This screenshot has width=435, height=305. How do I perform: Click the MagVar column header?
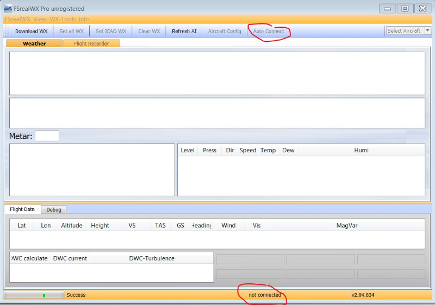coord(347,226)
